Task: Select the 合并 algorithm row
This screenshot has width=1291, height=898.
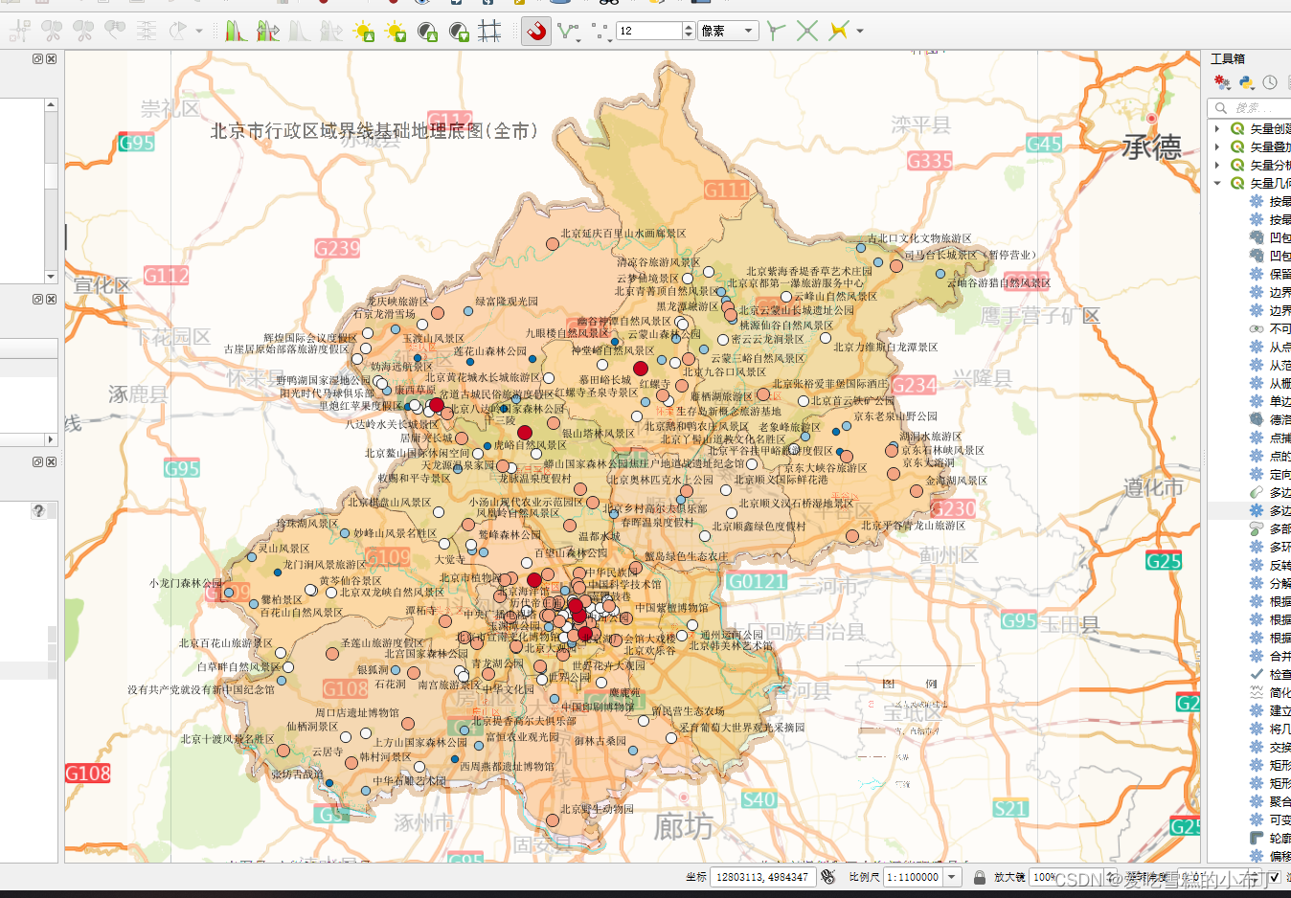Action: click(x=1249, y=656)
